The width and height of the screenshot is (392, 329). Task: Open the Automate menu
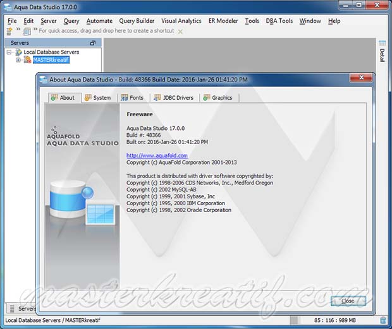99,21
